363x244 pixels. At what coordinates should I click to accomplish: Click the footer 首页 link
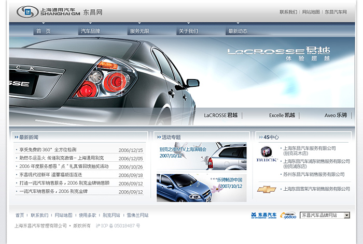coord(20,215)
